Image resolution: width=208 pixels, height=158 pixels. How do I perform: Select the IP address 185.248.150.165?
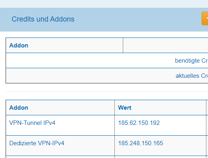[x=140, y=143]
